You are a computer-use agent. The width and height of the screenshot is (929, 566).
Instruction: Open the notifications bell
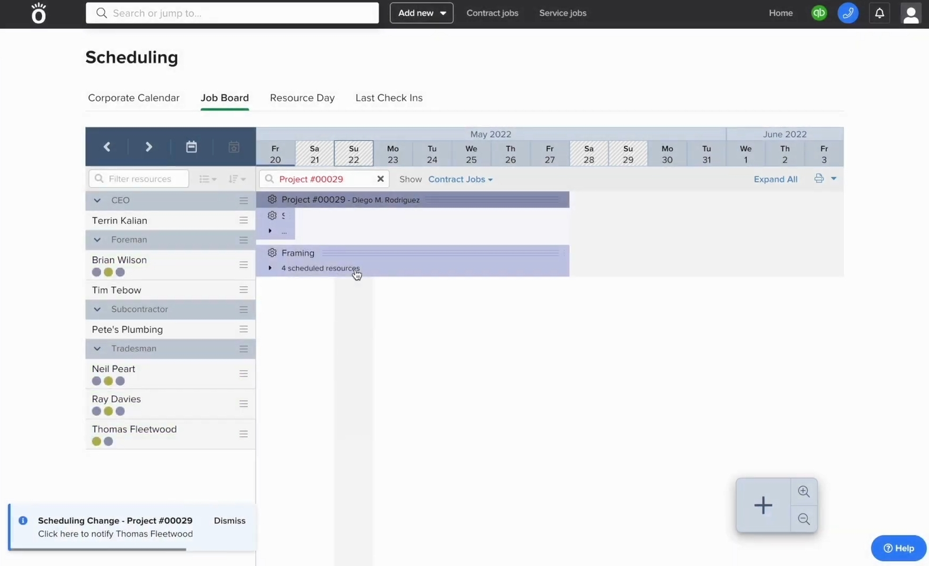(x=879, y=13)
